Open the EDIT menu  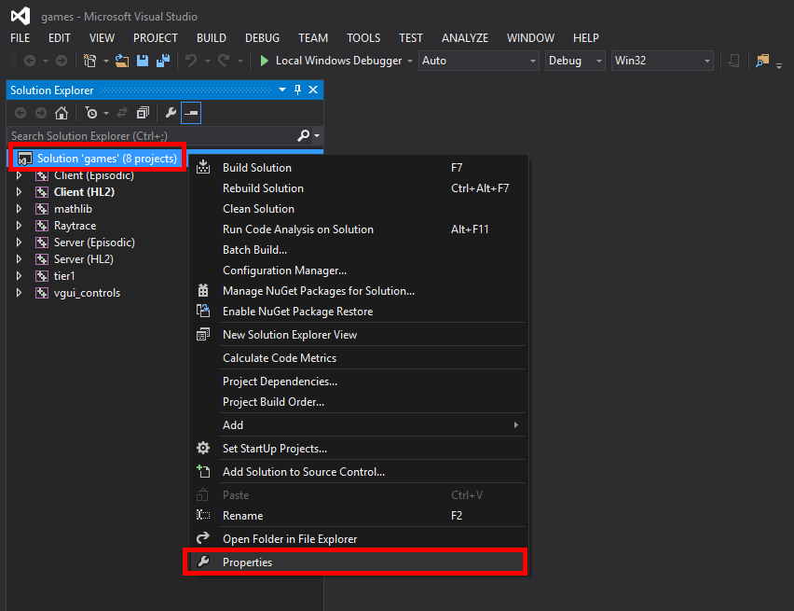tap(60, 38)
